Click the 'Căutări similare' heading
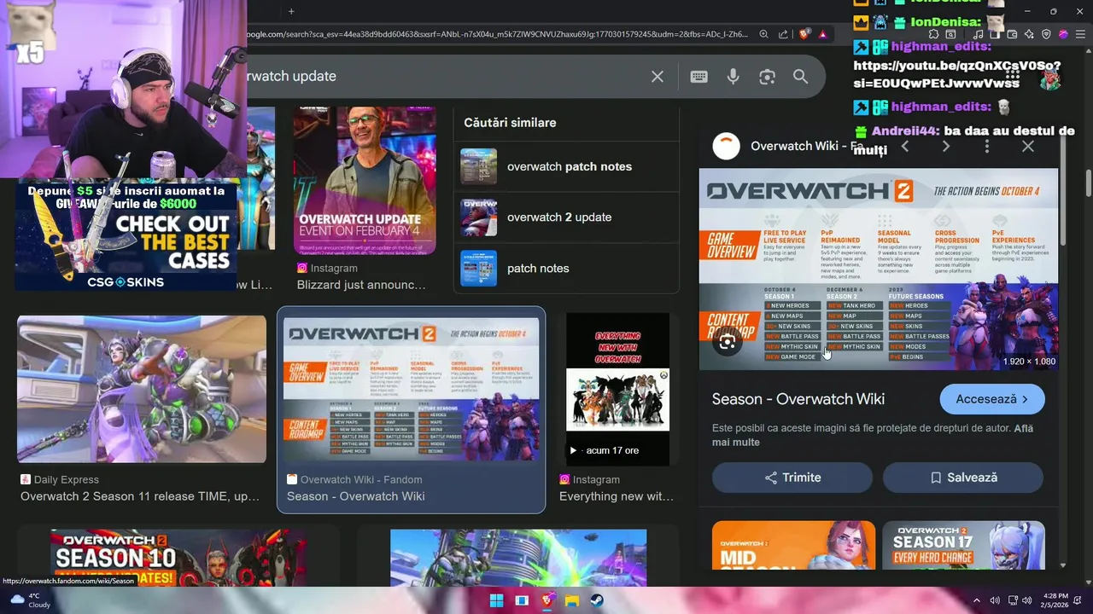1093x614 pixels. (510, 123)
